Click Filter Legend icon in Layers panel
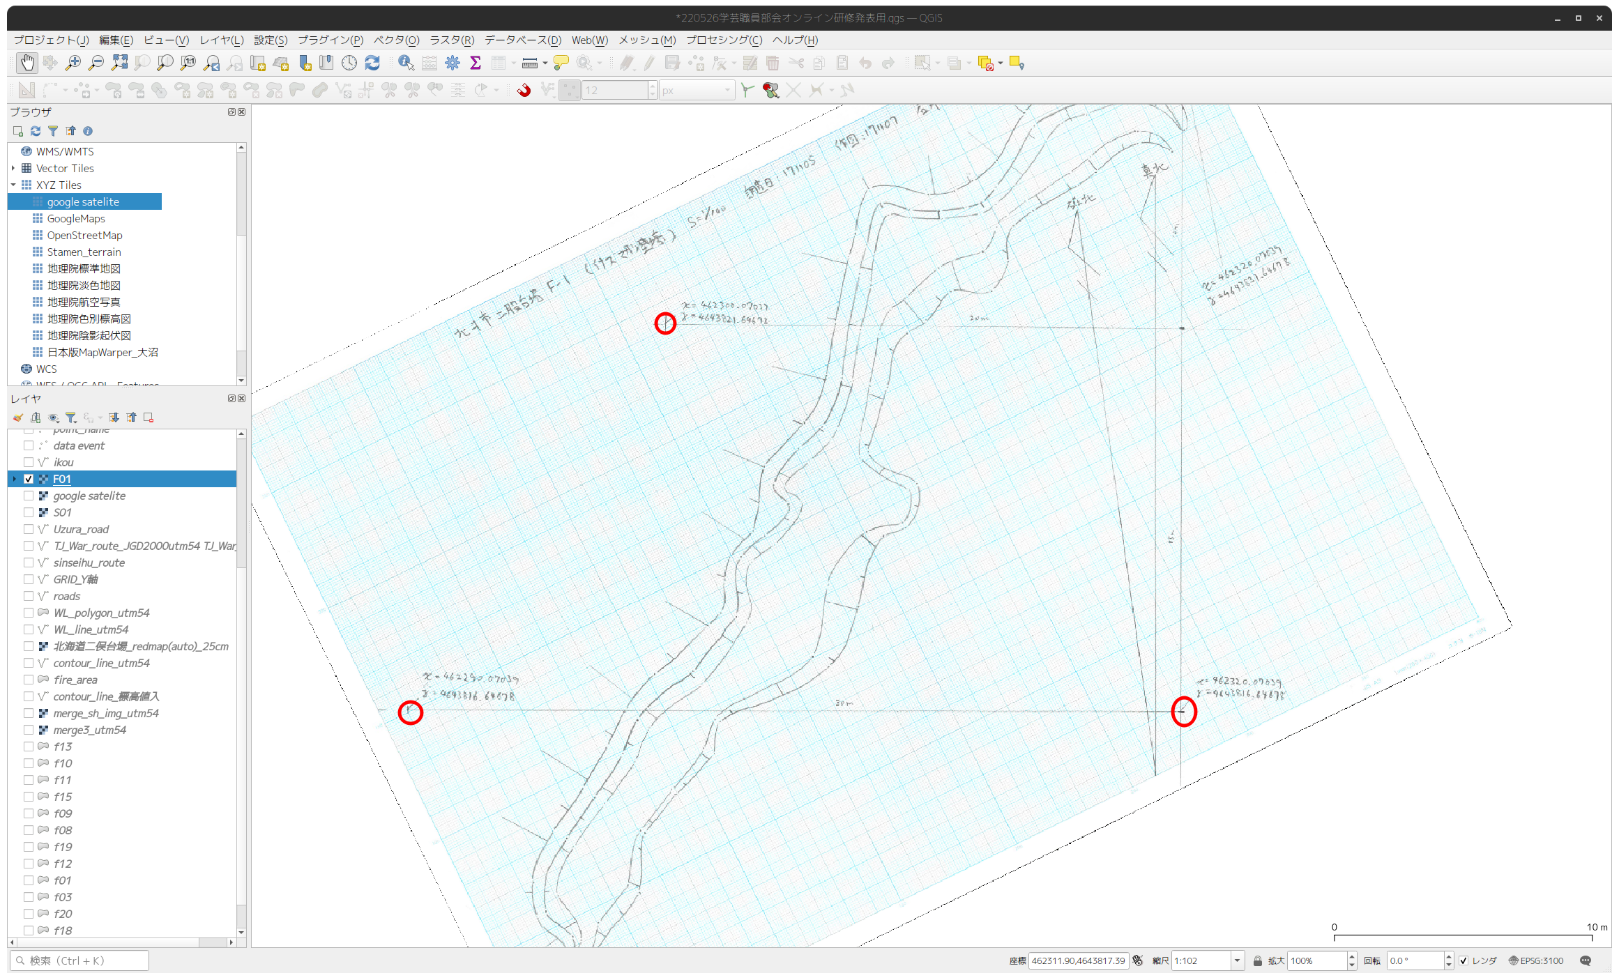This screenshot has width=1619, height=980. [x=71, y=418]
